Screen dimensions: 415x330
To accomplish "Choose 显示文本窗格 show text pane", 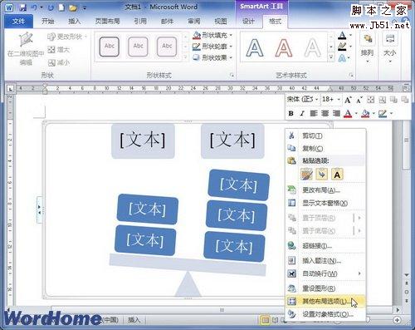I will click(x=325, y=203).
